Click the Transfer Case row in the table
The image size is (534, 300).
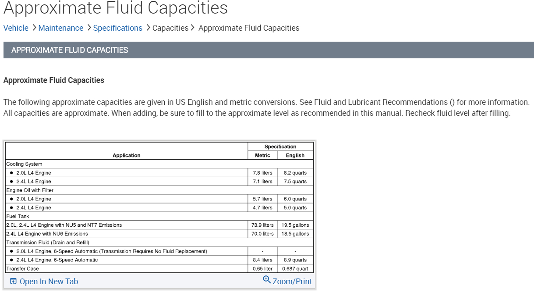tap(22, 268)
